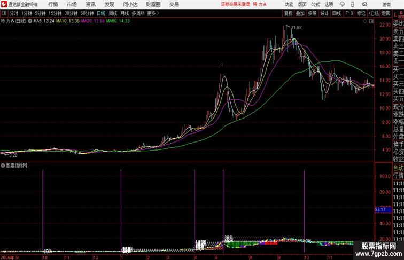Click MA20: 13.16 value label

(93, 21)
